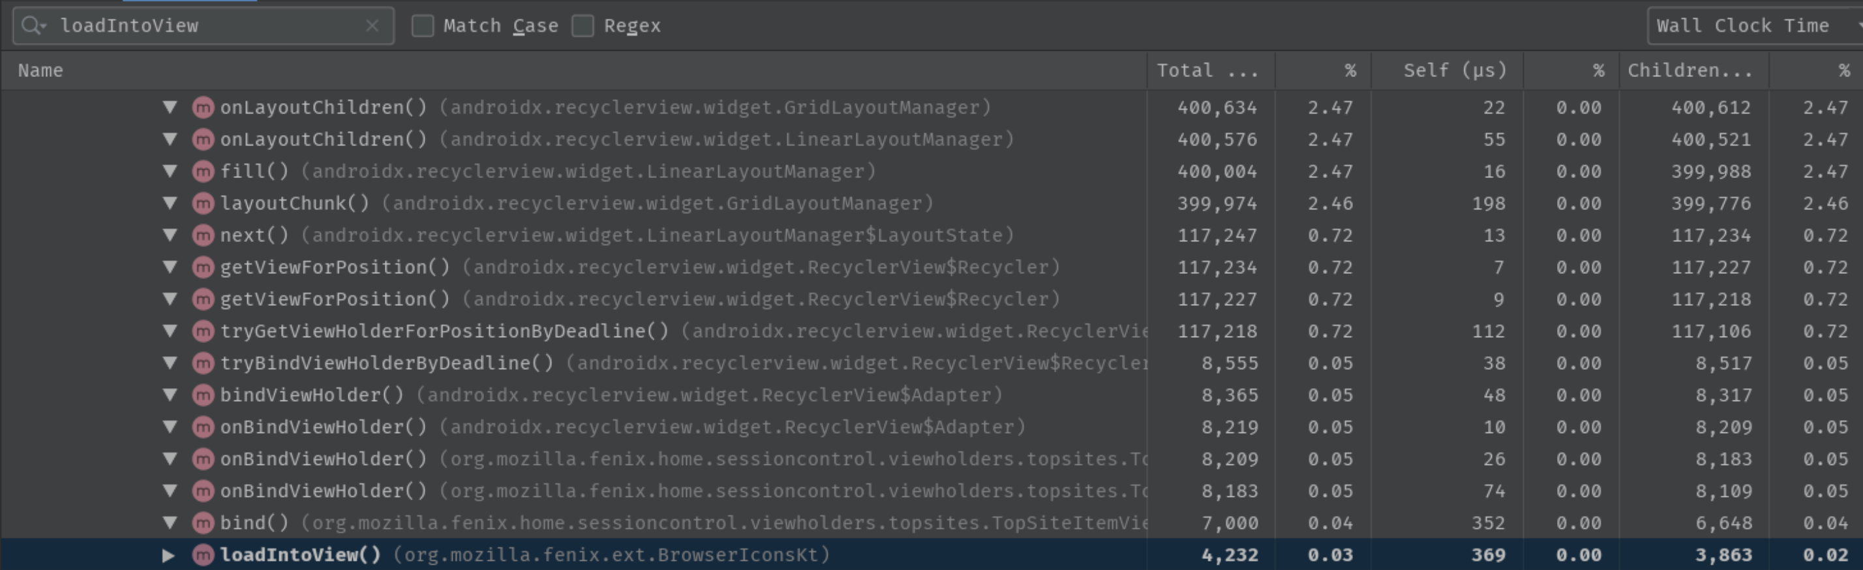Enable the Regex checkbox
The height and width of the screenshot is (570, 1863).
pyautogui.click(x=583, y=26)
